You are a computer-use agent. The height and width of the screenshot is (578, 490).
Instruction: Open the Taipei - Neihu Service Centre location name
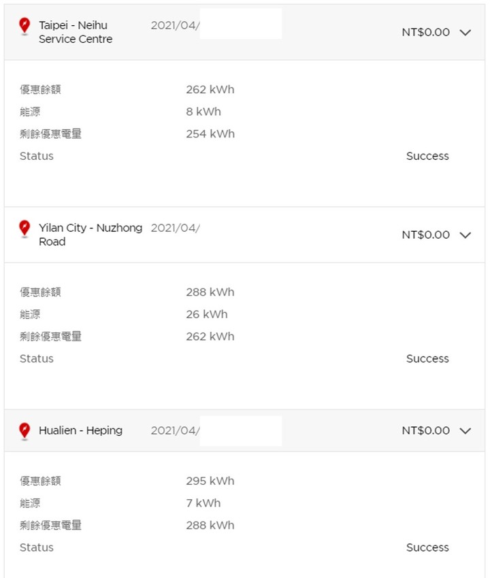tap(75, 32)
